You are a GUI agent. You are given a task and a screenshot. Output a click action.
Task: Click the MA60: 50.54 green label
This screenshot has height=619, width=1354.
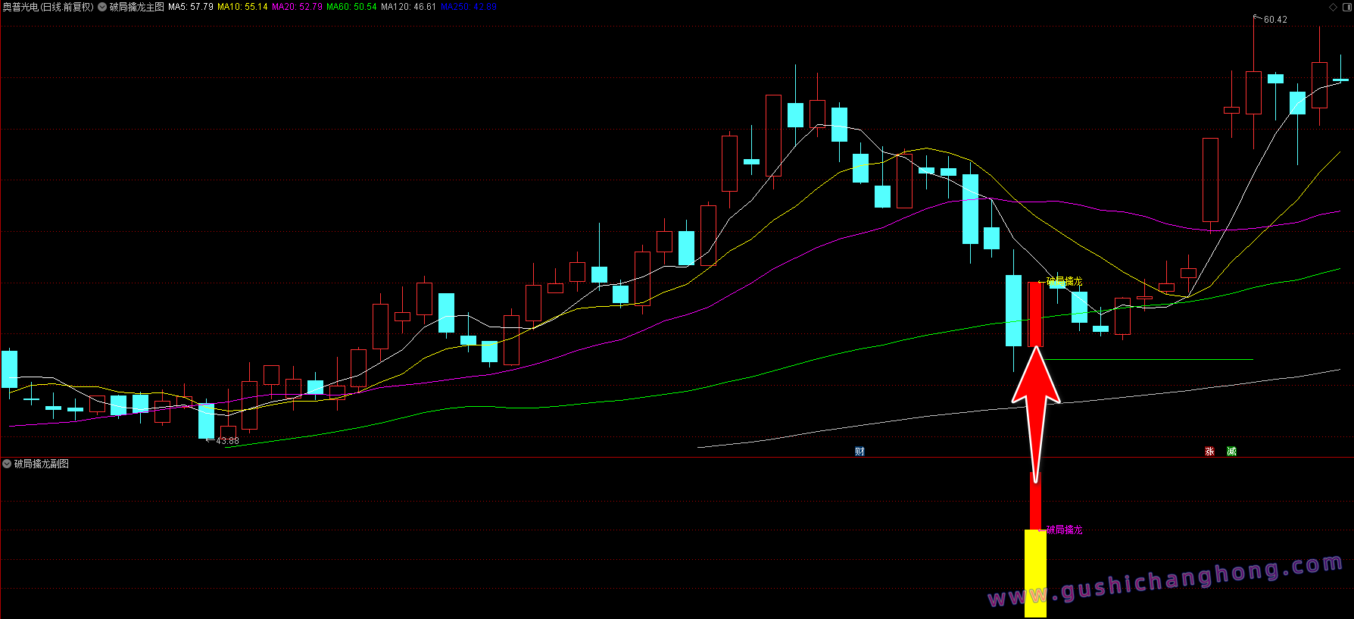(x=351, y=7)
